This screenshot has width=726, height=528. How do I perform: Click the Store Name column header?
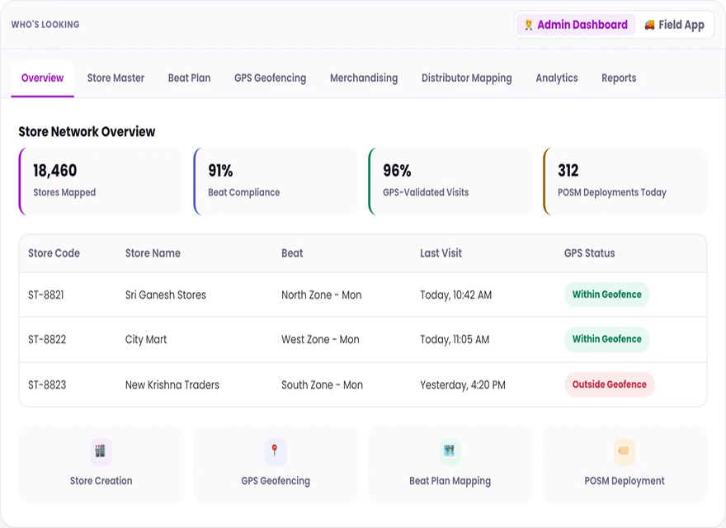[153, 253]
